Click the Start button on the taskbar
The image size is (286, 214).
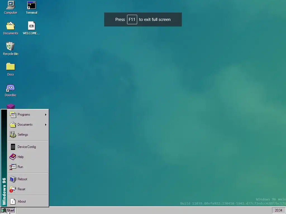click(x=8, y=210)
